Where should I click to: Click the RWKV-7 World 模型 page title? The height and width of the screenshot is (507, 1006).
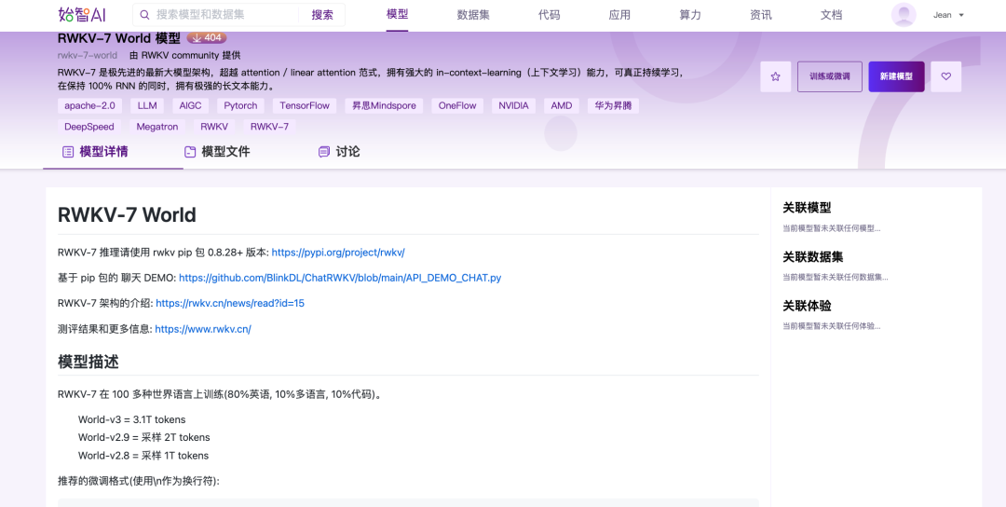118,38
